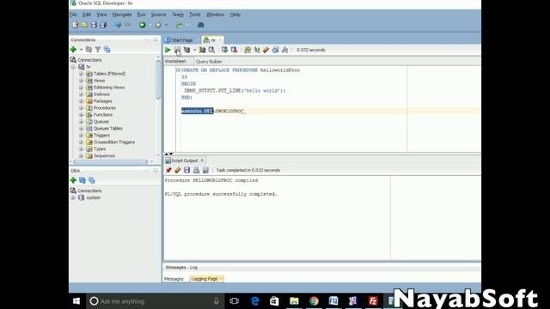Open FileZilla from the taskbar
The height and width of the screenshot is (309, 550).
tap(373, 301)
